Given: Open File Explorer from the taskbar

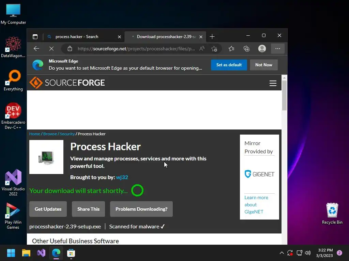Looking at the screenshot, I should coord(26,253).
